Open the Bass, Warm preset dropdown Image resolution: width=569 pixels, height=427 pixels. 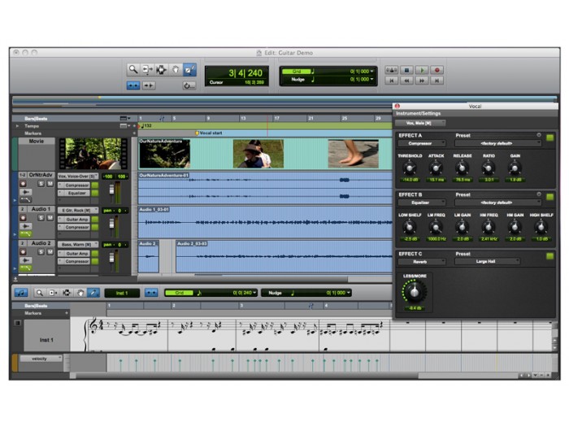[x=78, y=244]
